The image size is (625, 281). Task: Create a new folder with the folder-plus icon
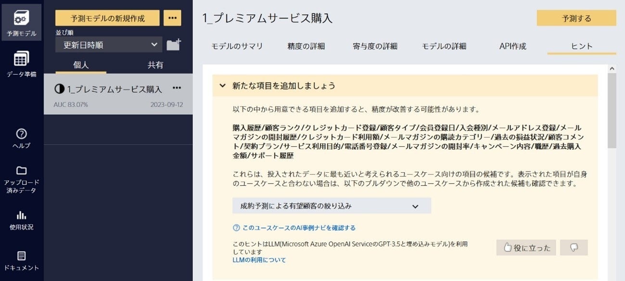click(x=174, y=44)
